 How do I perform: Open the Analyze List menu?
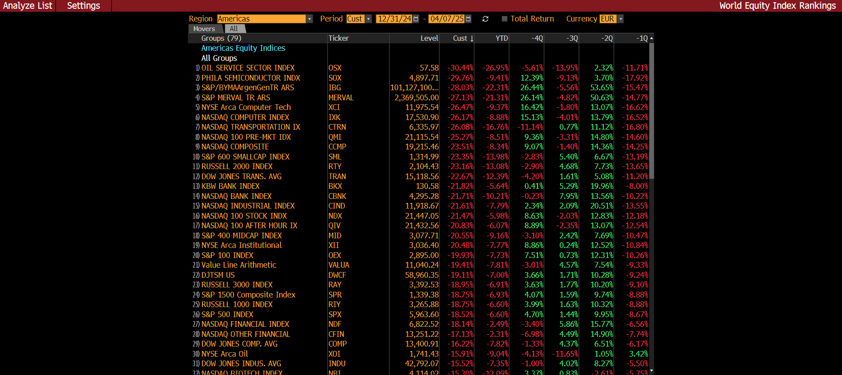28,6
